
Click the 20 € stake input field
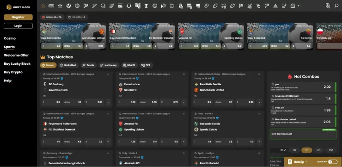(279, 150)
